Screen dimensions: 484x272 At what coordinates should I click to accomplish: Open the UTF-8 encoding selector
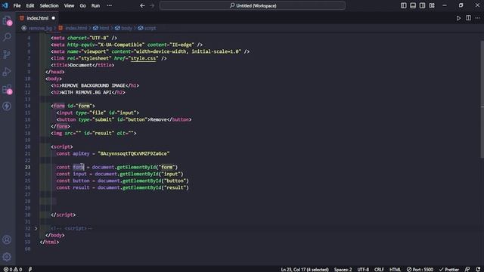363,269
